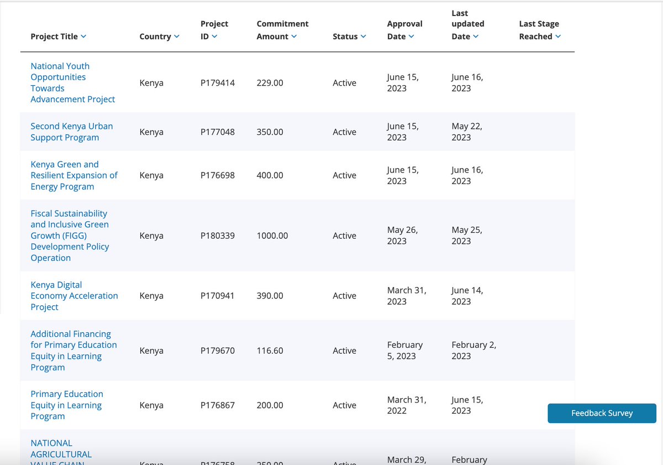Screen dimensions: 663x465
Task: Sort by Approval Date header
Action: tap(404, 30)
